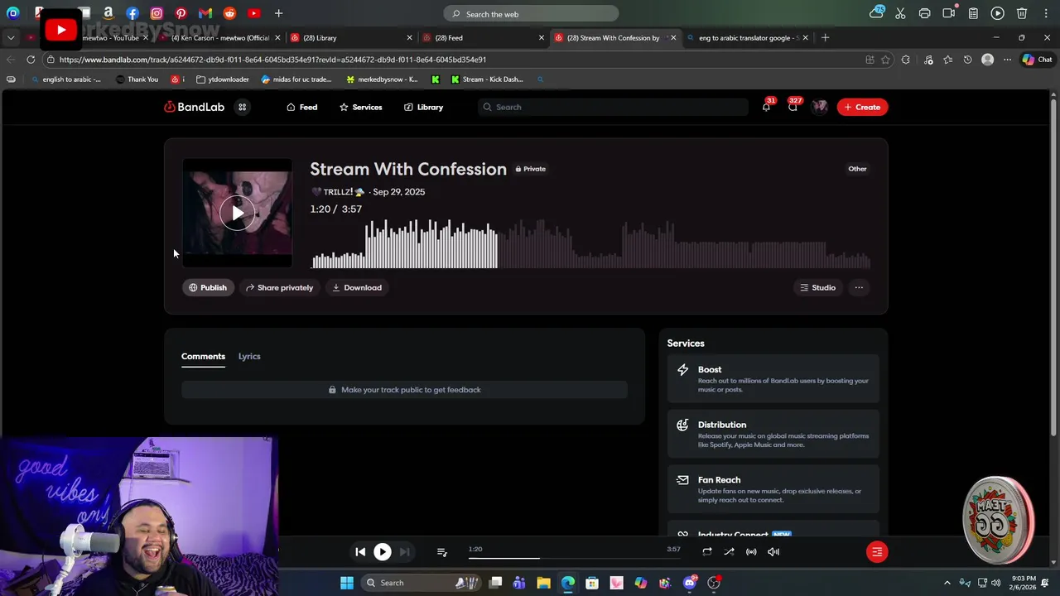Open the TRILLZ! artist profile link
This screenshot has height=596, width=1060.
[x=338, y=192]
